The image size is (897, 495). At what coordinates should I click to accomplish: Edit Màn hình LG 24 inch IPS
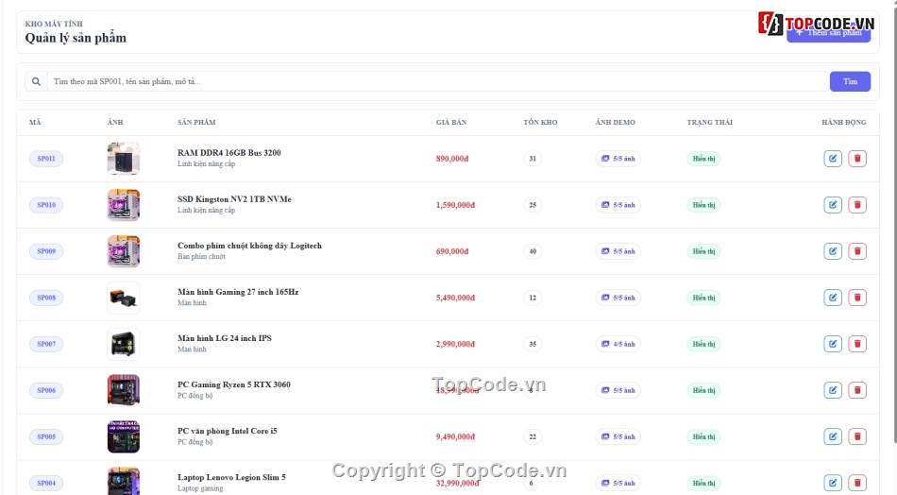(x=833, y=344)
